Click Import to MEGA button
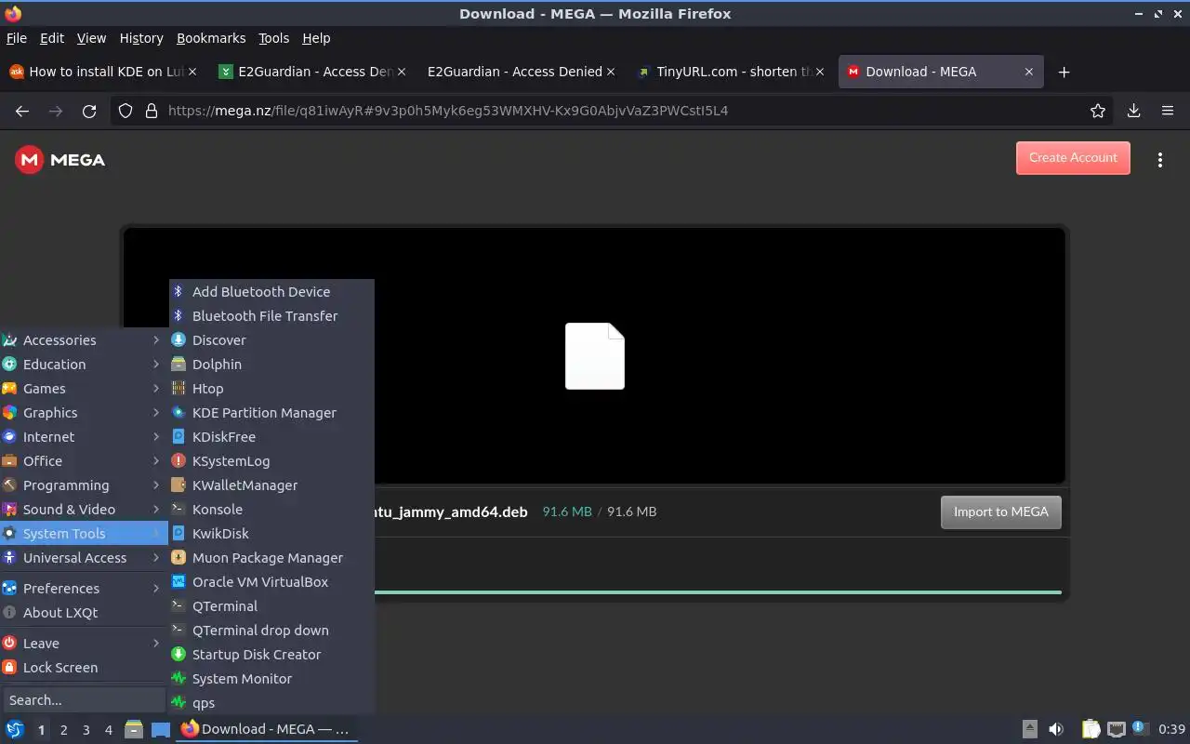1190x744 pixels. coord(1000,511)
